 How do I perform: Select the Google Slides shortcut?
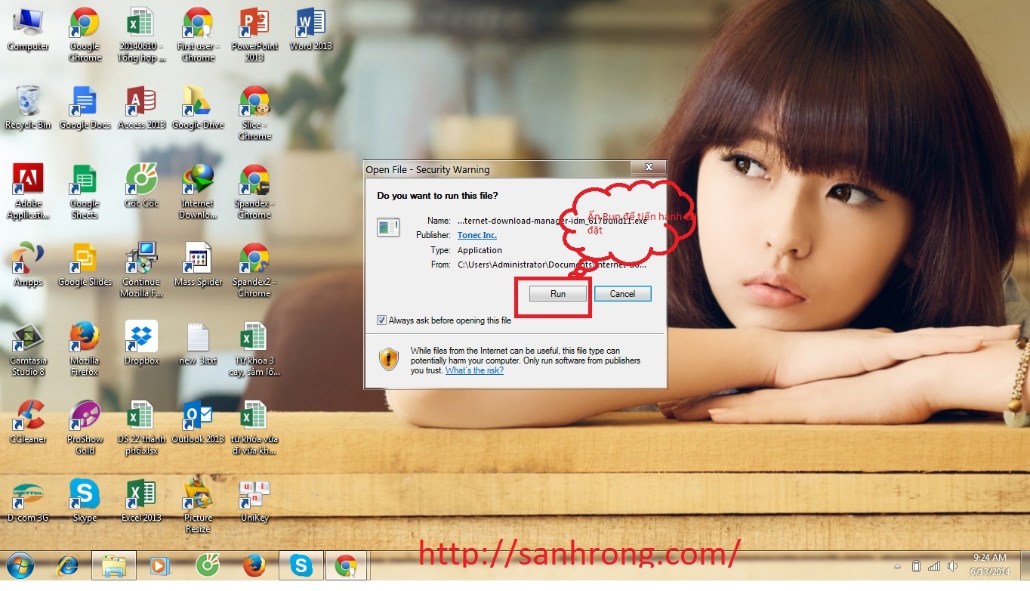(x=85, y=265)
